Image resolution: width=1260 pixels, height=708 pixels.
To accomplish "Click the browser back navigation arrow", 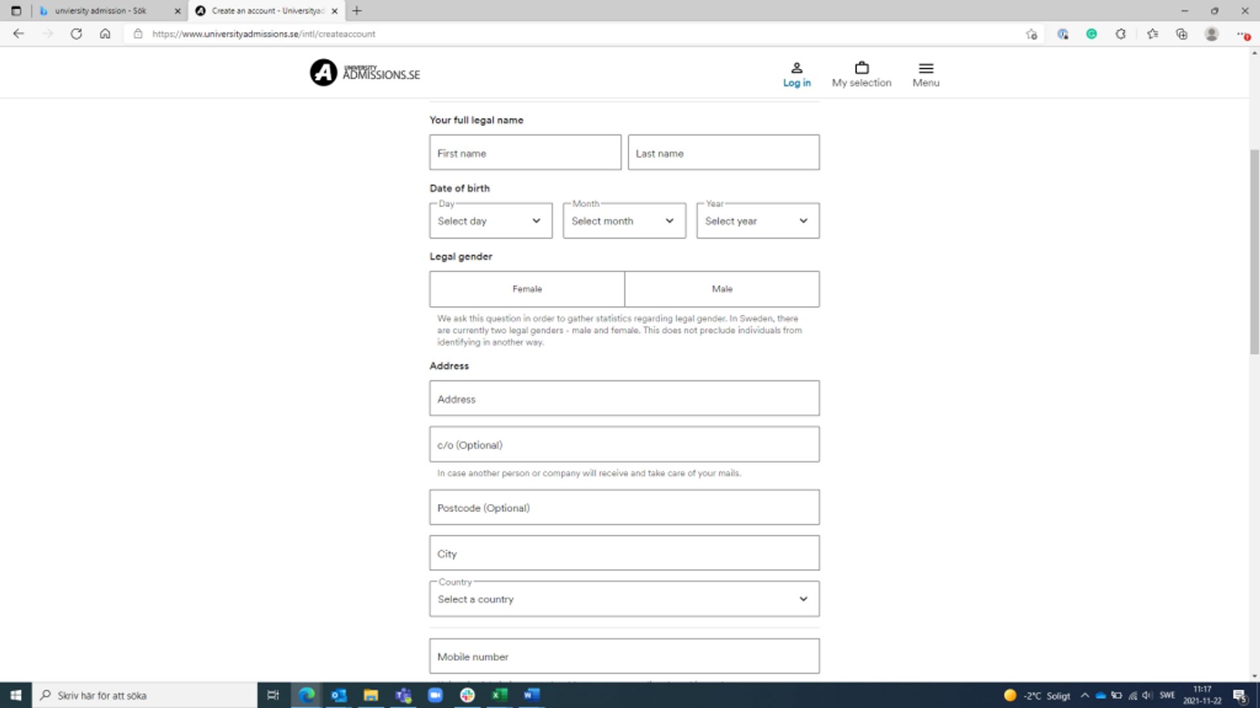I will 18,33.
